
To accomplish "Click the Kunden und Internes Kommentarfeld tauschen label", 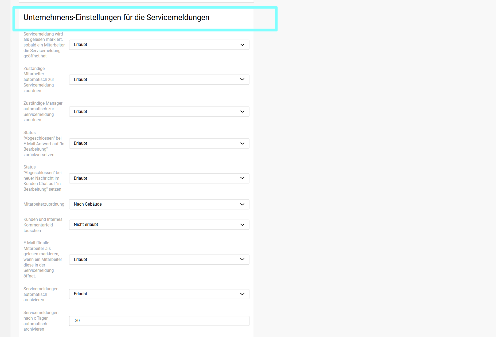I will click(43, 225).
